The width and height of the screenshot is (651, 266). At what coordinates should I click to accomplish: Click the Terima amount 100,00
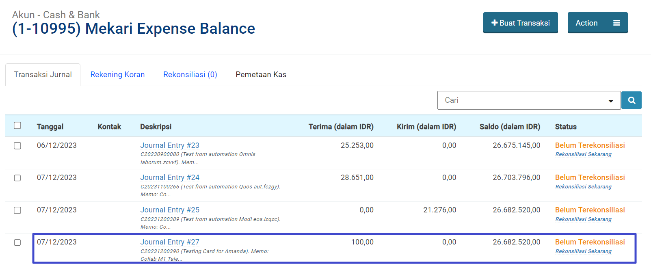(x=362, y=242)
